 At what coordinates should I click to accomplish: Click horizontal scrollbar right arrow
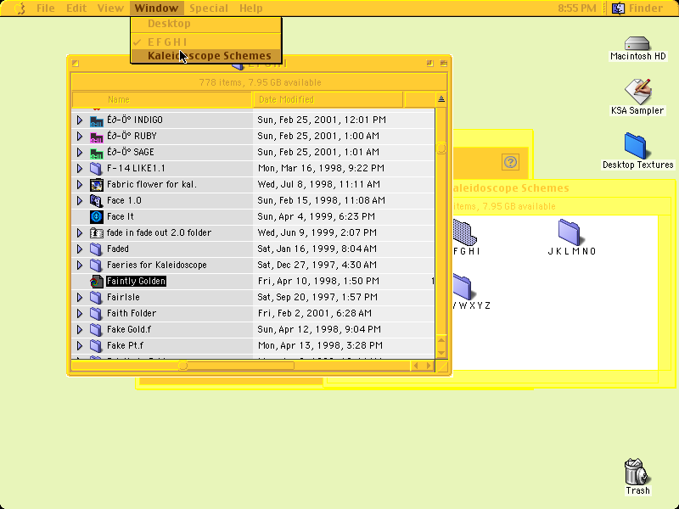(x=429, y=366)
